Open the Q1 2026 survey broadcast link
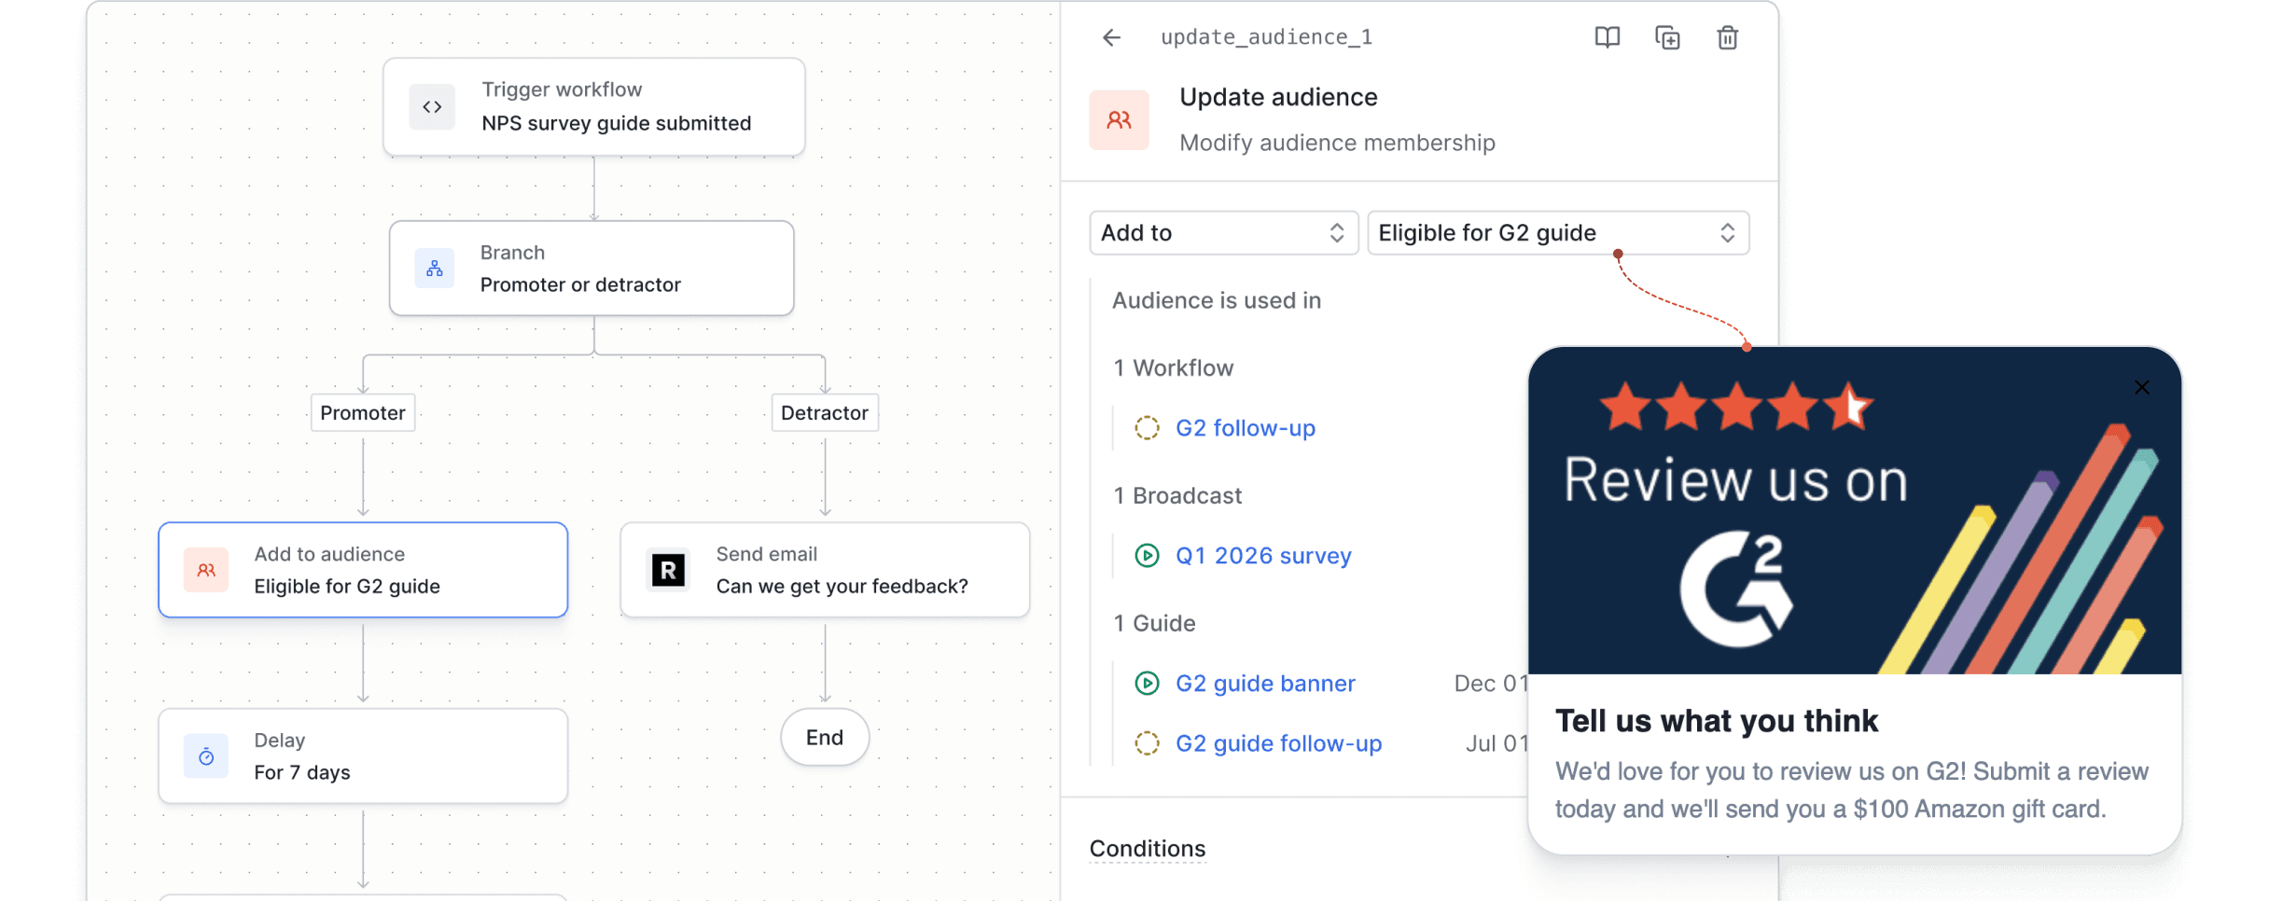This screenshot has height=901, width=2269. click(1262, 556)
